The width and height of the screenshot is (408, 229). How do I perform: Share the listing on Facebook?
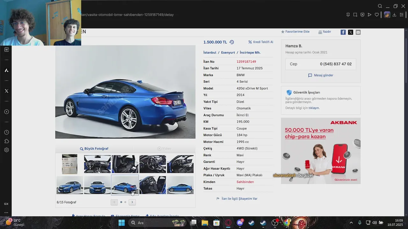point(343,32)
